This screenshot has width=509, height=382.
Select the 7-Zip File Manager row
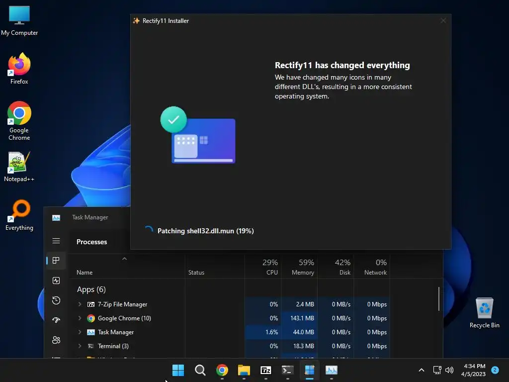[x=229, y=304]
